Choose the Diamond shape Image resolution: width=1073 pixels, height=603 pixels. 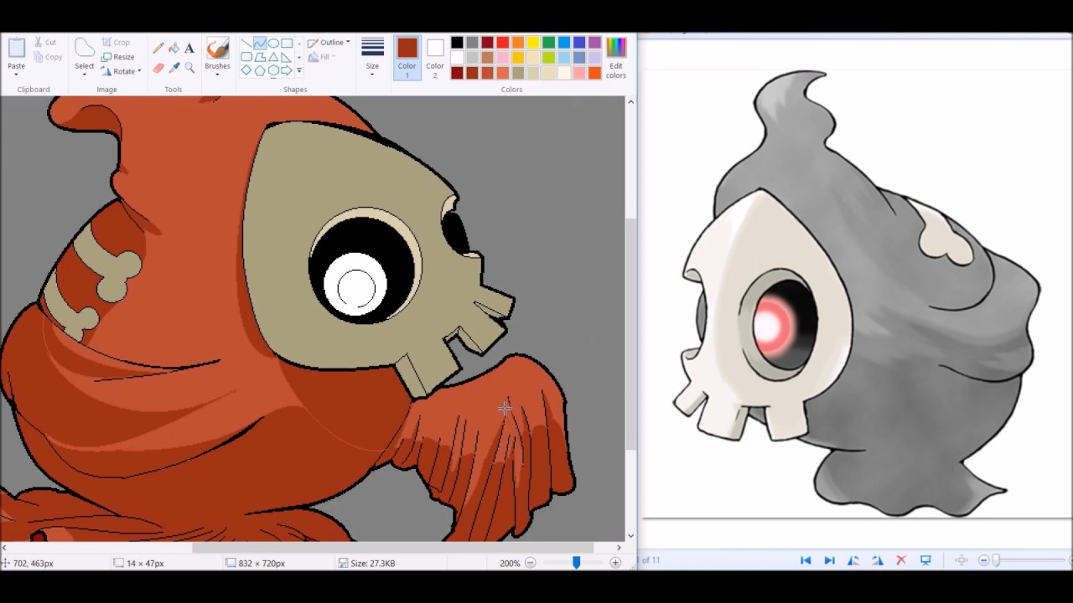(x=246, y=70)
